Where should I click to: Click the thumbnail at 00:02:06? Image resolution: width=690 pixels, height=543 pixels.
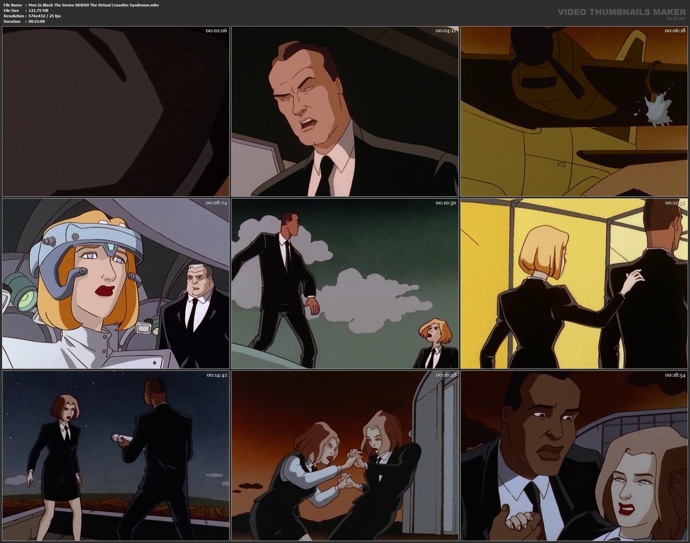click(115, 111)
